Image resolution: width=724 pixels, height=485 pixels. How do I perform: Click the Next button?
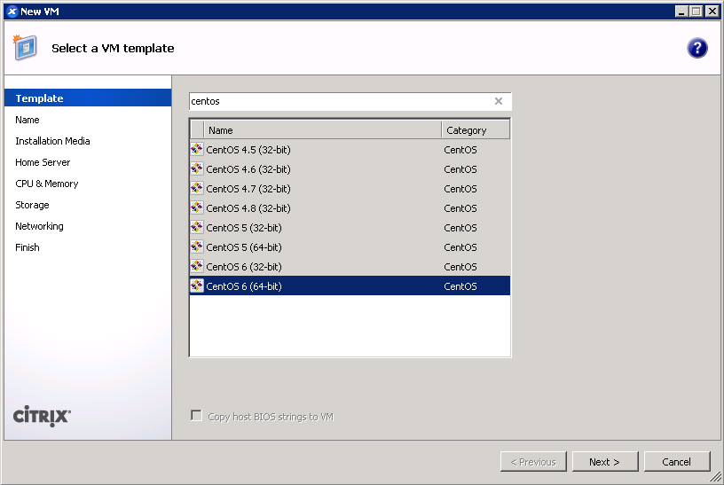tap(605, 461)
